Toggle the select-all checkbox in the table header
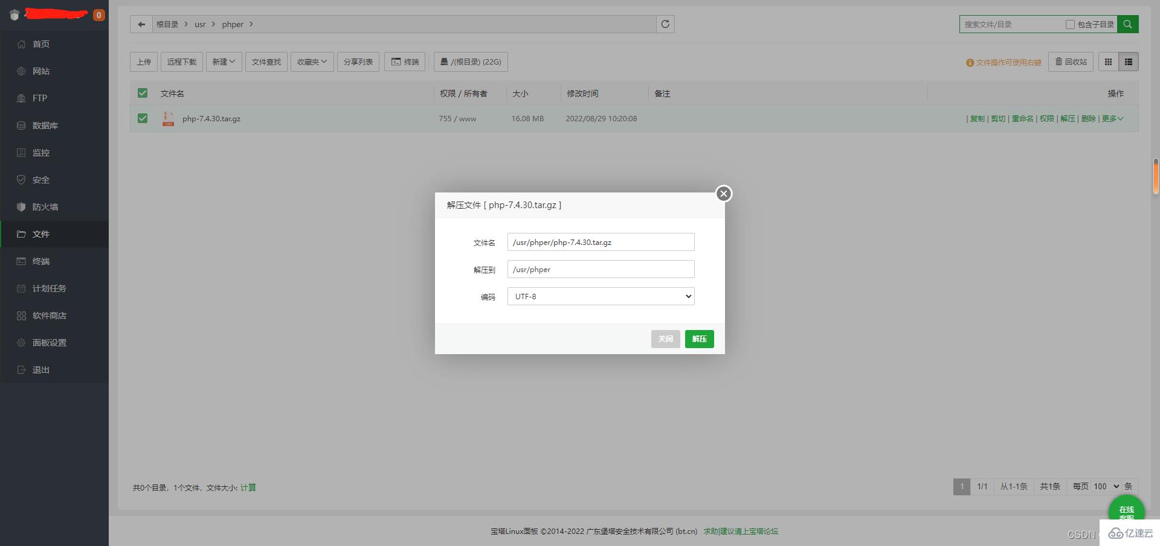This screenshot has width=1160, height=546. pyautogui.click(x=143, y=93)
